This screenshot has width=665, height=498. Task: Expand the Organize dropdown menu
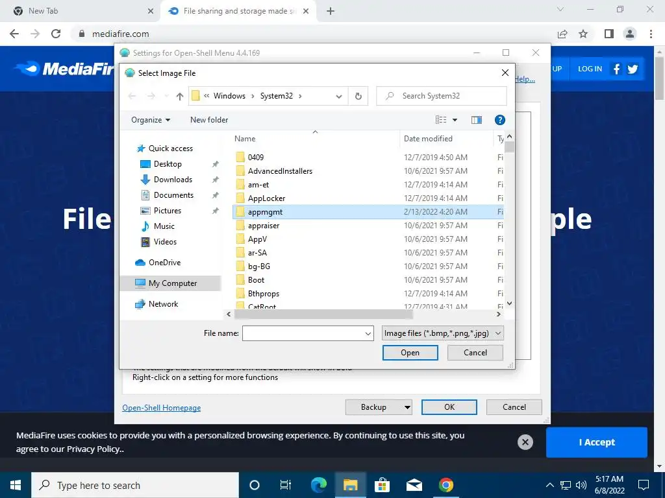coord(151,120)
